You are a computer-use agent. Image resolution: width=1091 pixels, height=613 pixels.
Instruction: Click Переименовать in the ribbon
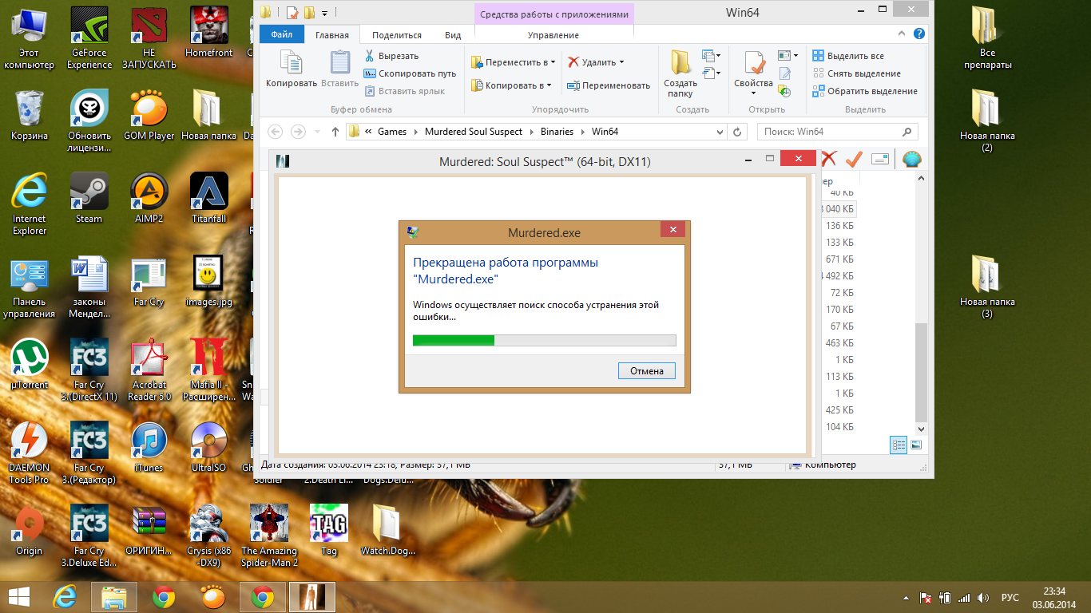point(609,85)
